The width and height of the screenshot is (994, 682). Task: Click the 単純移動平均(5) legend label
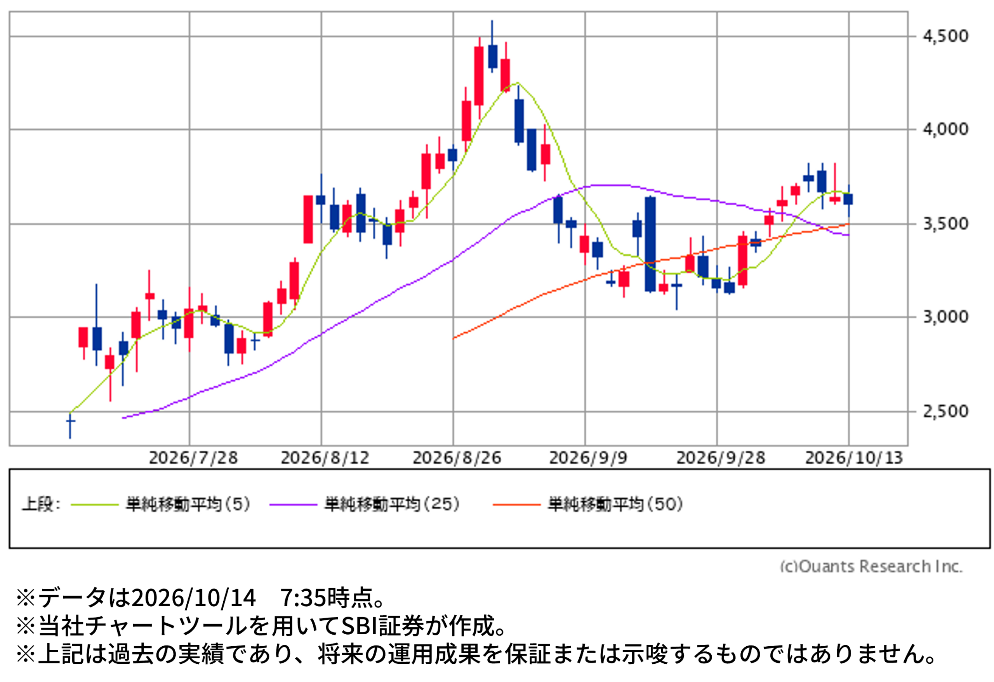(x=188, y=505)
